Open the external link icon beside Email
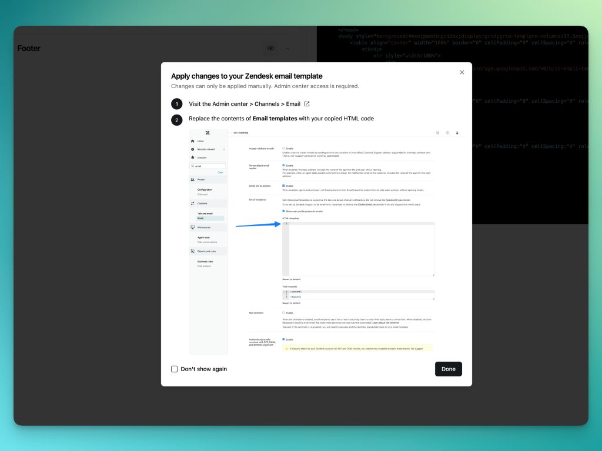 click(x=307, y=104)
